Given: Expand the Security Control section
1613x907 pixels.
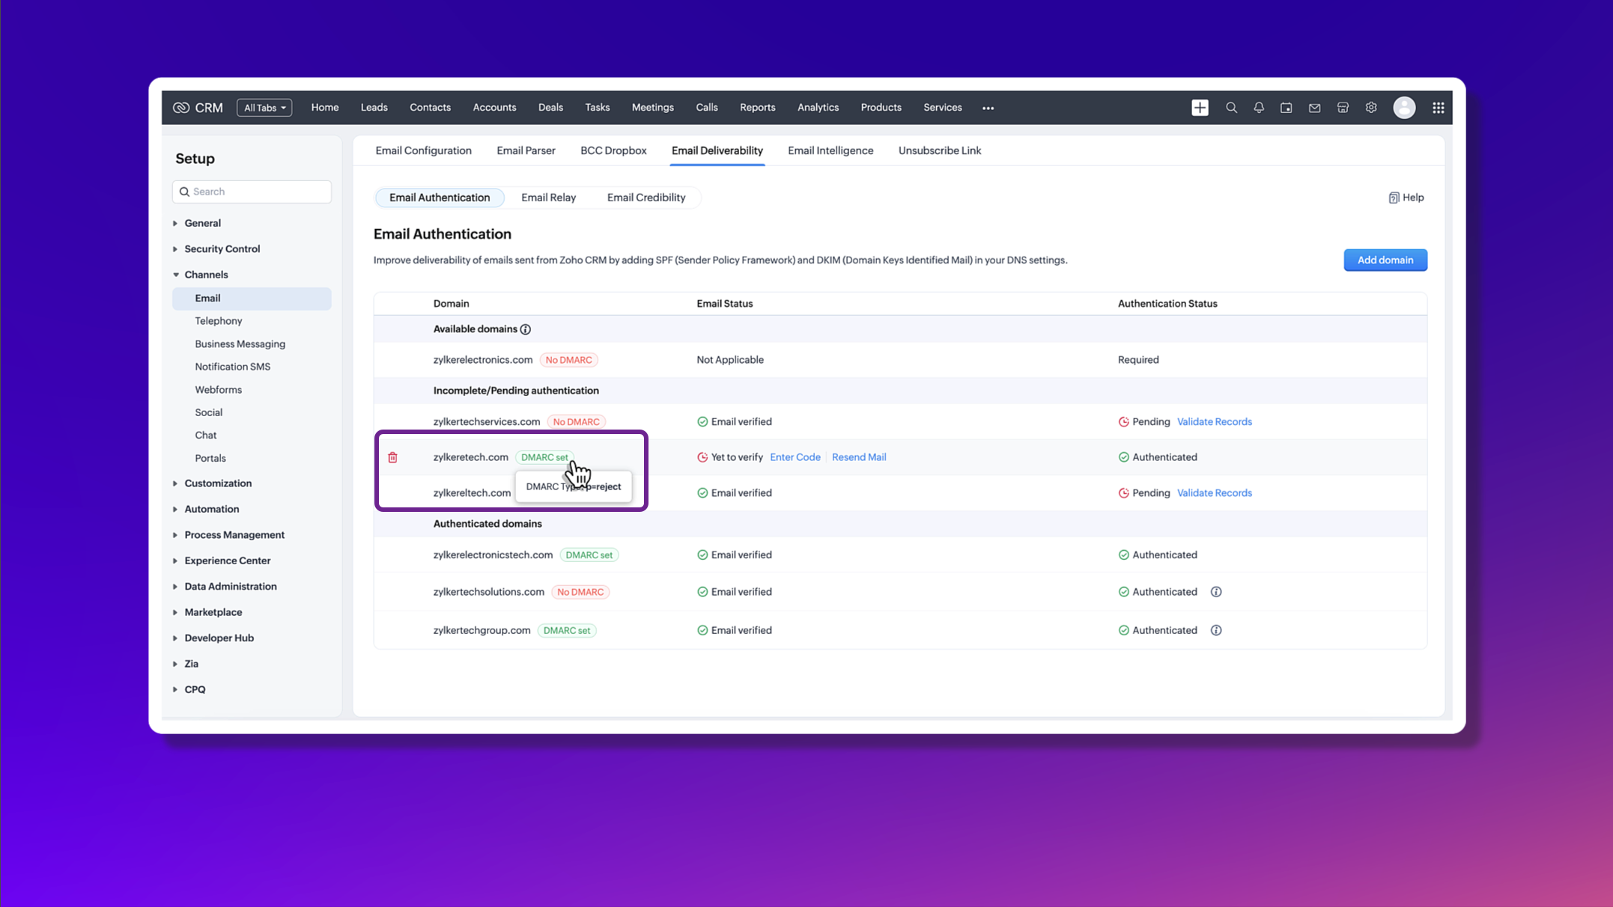Looking at the screenshot, I should point(222,248).
